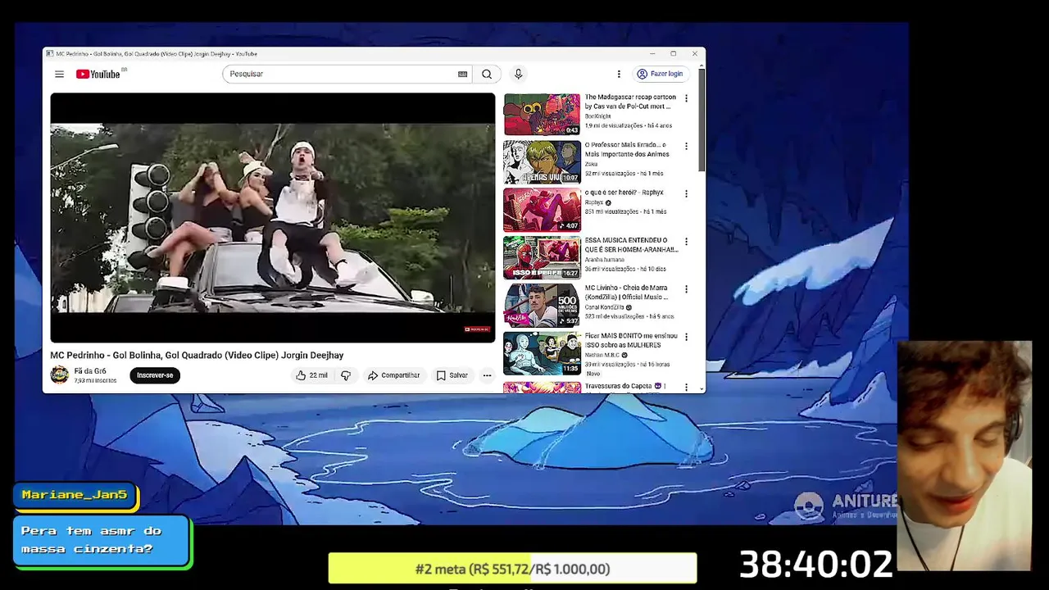Click title 'O Professor Mais Errado'
The height and width of the screenshot is (590, 1049).
click(x=627, y=149)
